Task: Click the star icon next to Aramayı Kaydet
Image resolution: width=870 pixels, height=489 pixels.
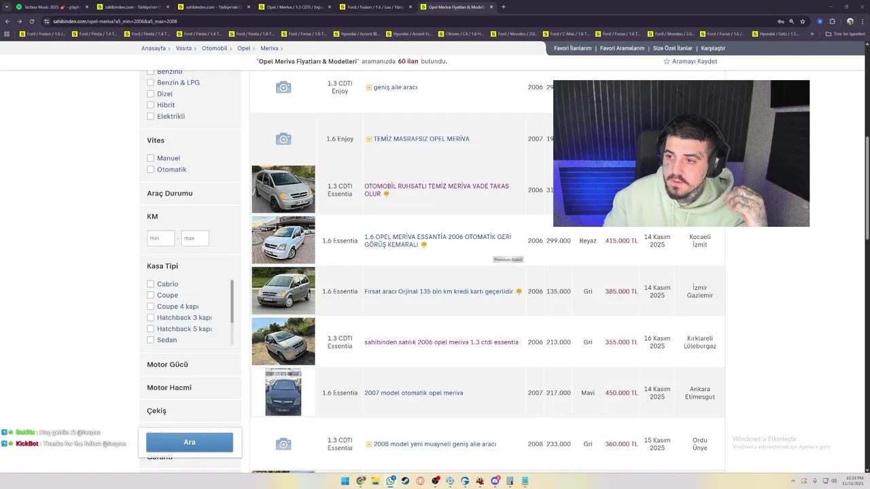Action: tap(667, 61)
